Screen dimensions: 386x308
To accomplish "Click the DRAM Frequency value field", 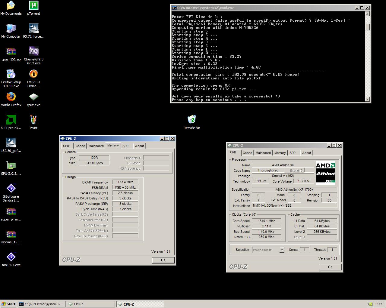I will 125,182.
